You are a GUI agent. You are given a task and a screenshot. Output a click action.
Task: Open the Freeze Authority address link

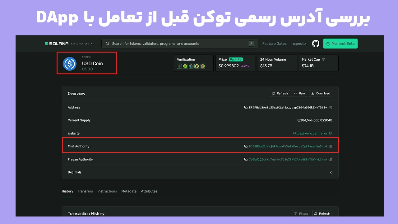click(288, 159)
